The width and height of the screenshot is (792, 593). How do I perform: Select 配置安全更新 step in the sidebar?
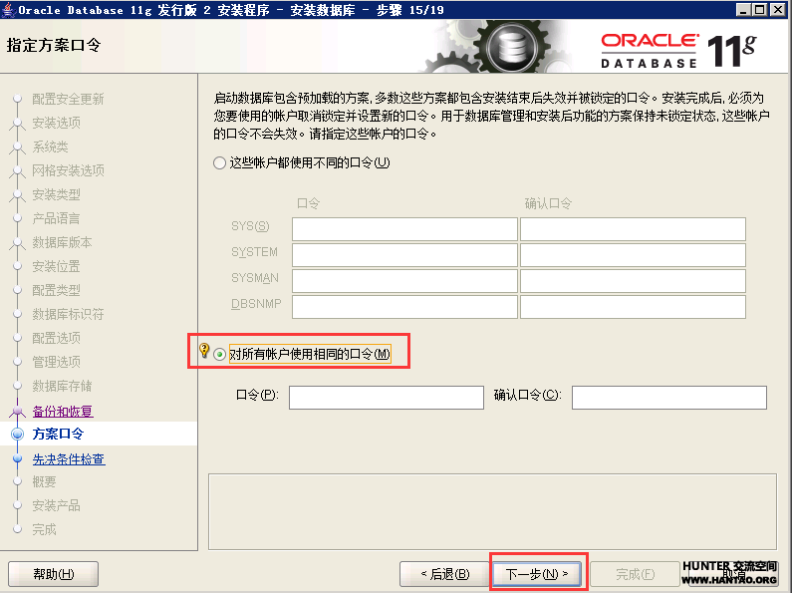coord(68,99)
